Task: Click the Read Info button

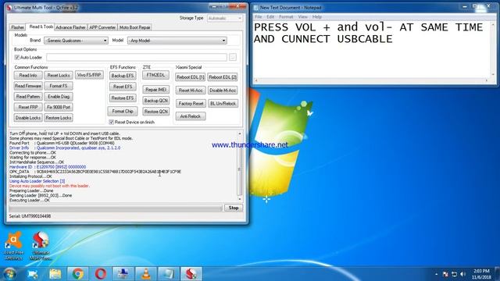Action: 28,76
